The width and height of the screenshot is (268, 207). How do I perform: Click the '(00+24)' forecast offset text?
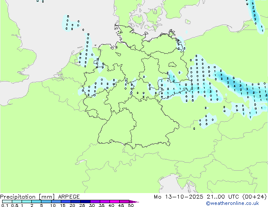tap(254, 197)
